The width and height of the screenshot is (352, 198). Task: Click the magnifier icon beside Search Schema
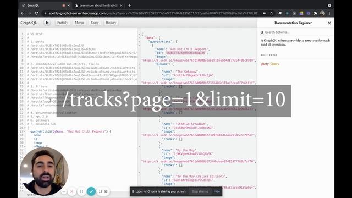[x=262, y=32]
